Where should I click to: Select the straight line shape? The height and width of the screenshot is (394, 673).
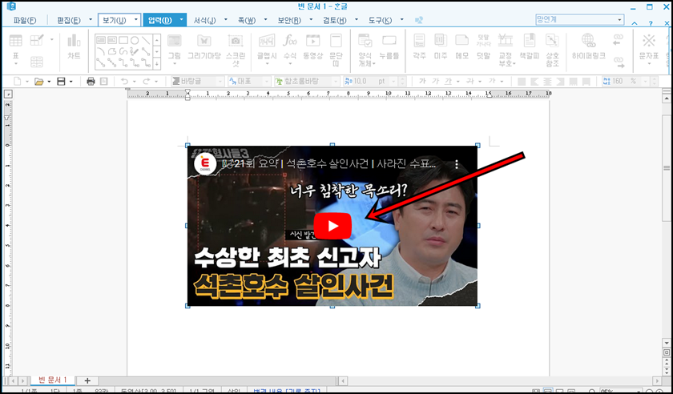146,40
